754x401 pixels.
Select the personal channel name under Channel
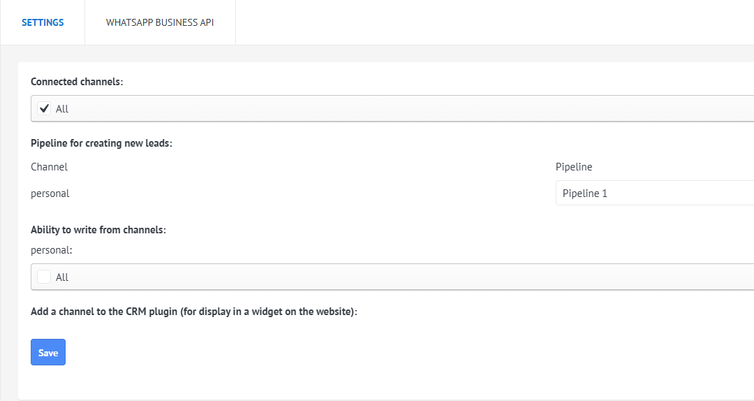(50, 194)
